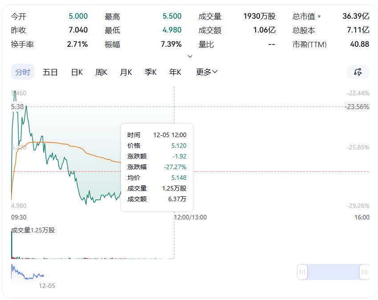
Task: Click right handle of range slider
Action: 364,272
